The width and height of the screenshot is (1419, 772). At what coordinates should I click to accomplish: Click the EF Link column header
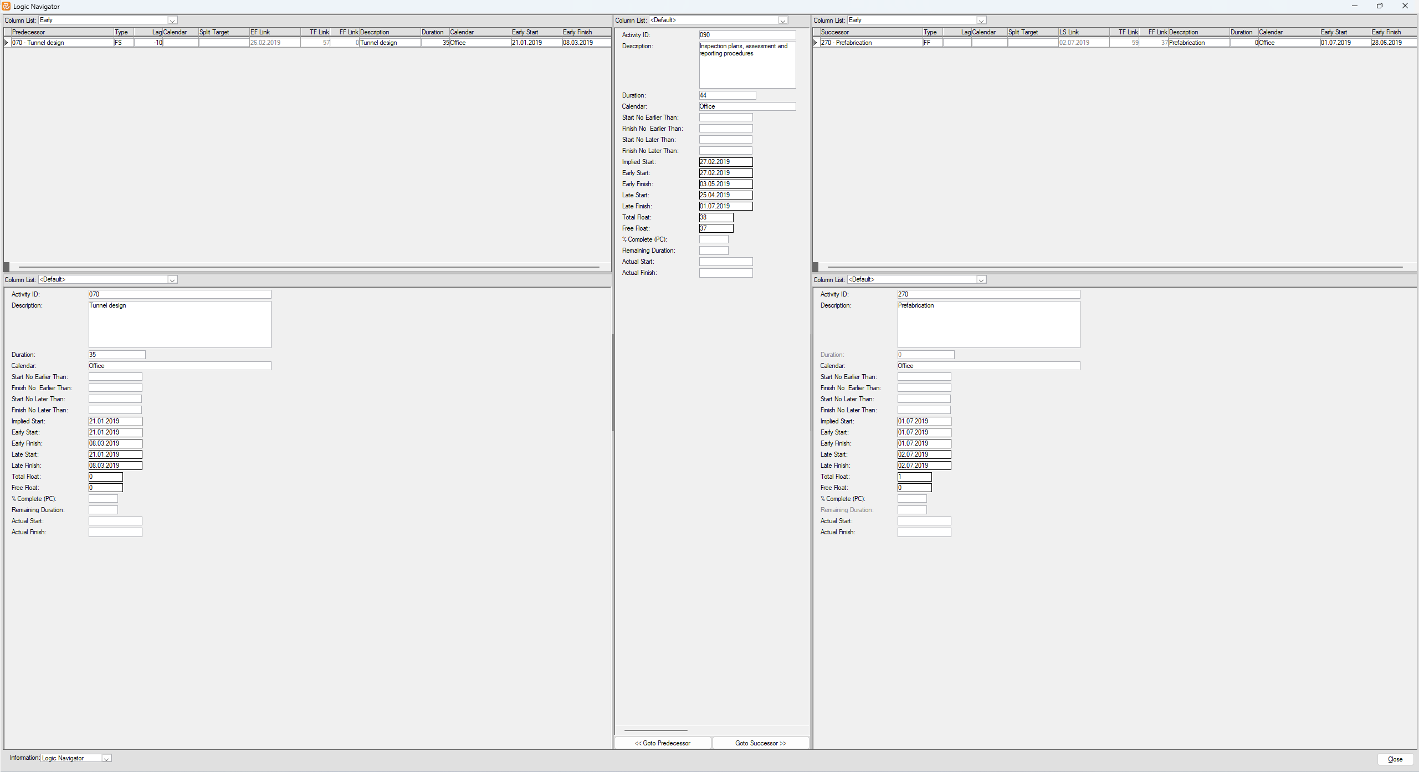pos(275,32)
